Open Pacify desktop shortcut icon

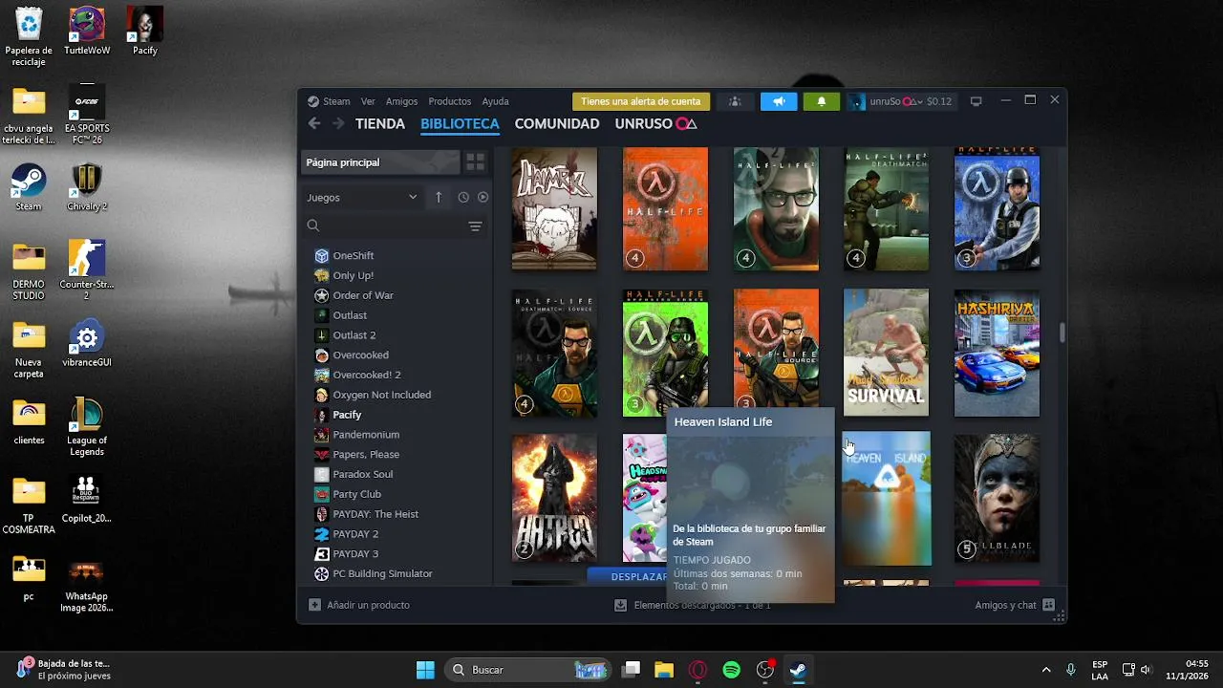[145, 31]
